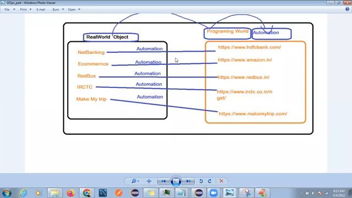
Task: Expand the File menu dropdown arrow
Action: click(14, 9)
